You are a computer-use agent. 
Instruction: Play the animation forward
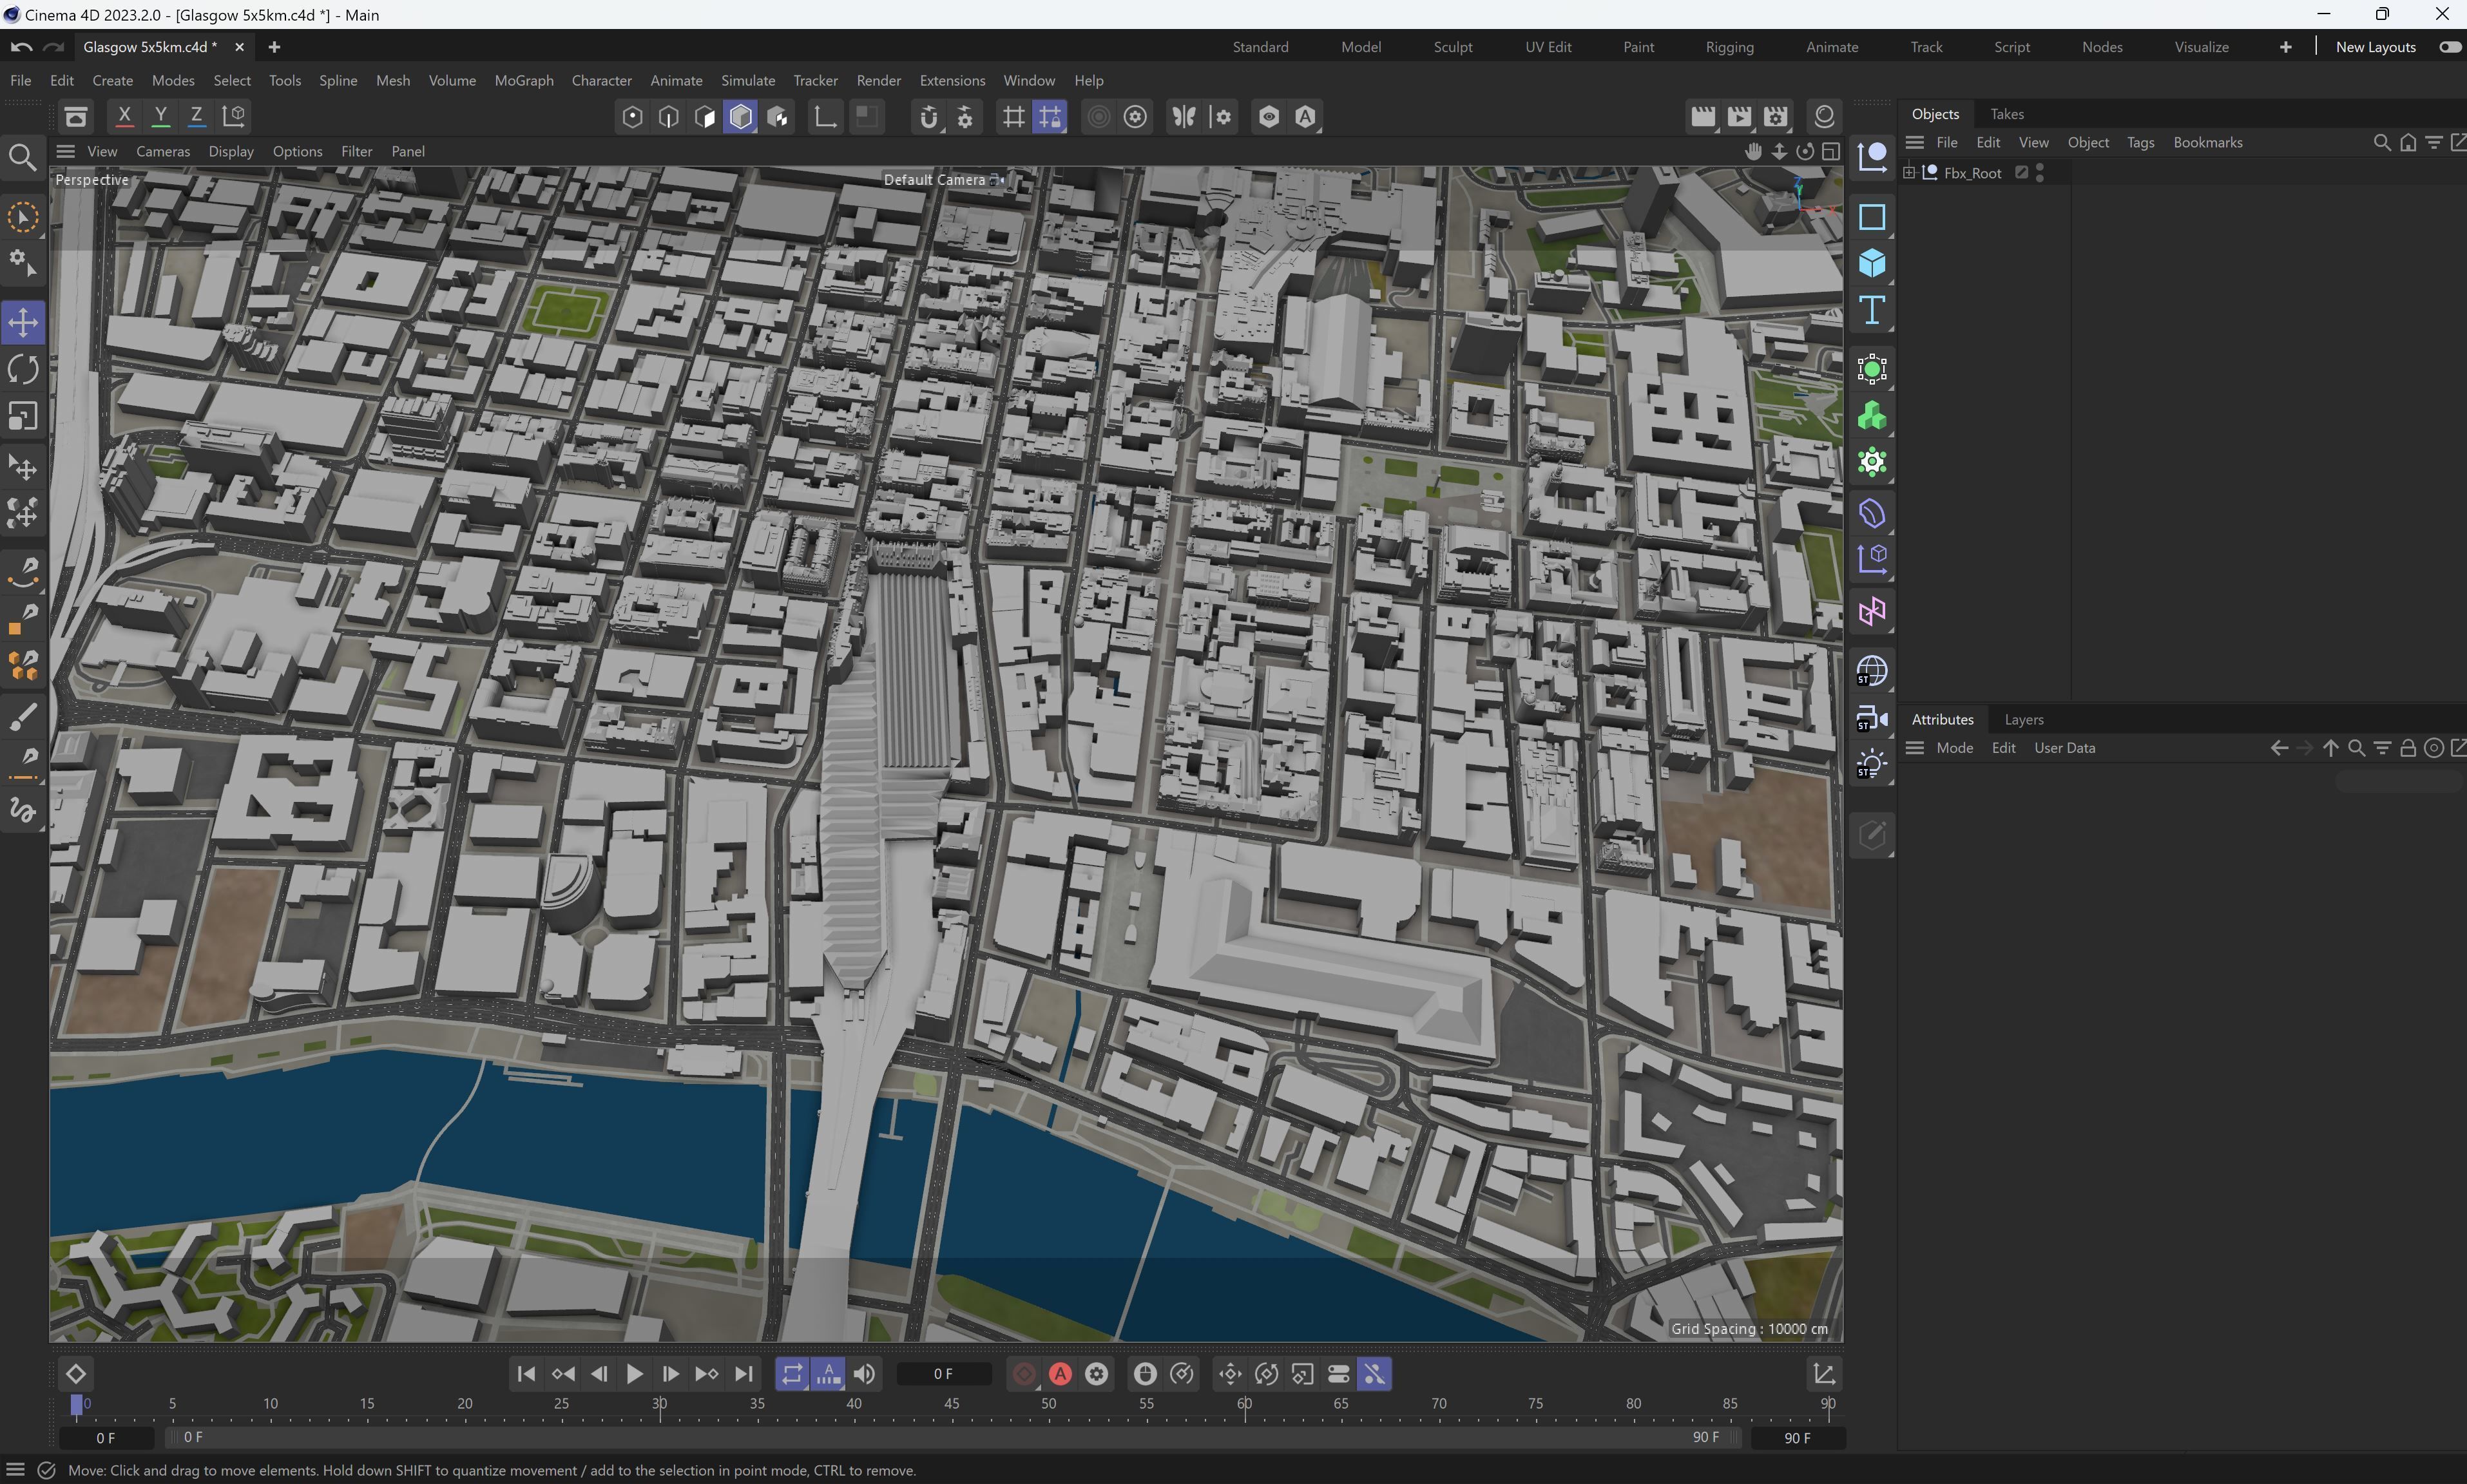coord(634,1374)
